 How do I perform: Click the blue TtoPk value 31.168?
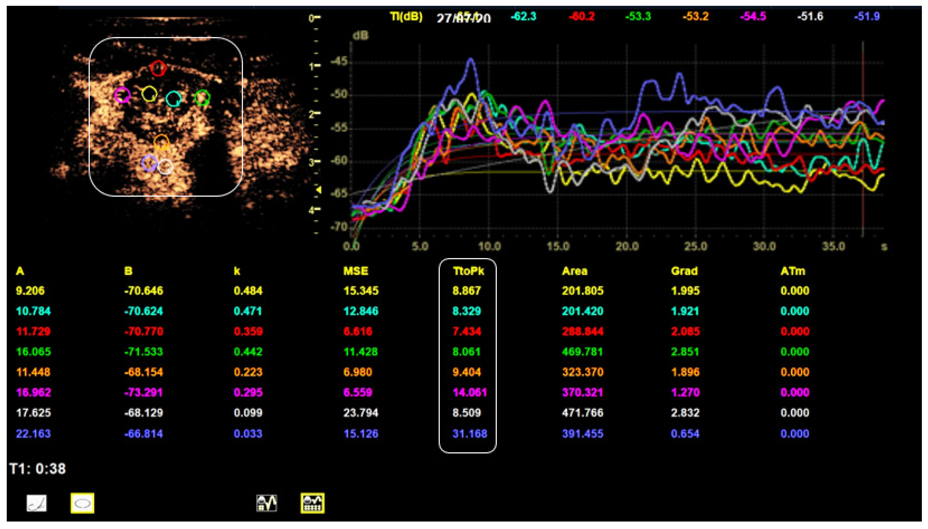469,433
